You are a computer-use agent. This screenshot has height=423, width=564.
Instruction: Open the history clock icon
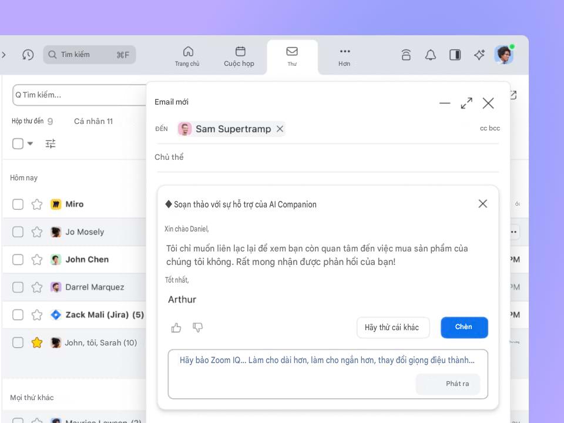pos(28,55)
